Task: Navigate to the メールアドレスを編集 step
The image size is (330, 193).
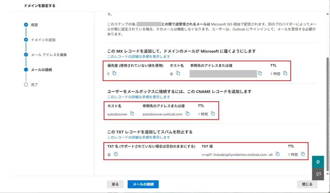Action: point(26,55)
